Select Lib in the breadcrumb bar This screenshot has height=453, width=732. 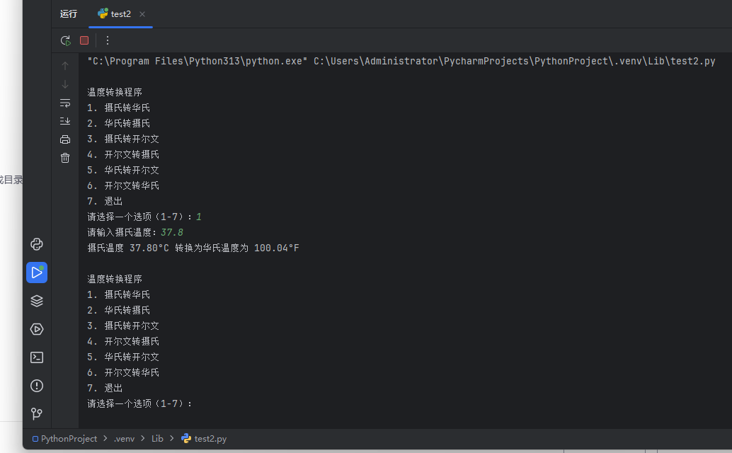coord(157,439)
